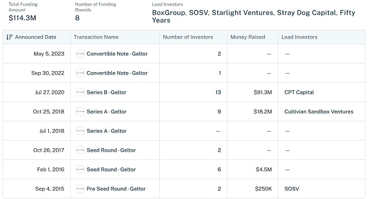Click Geltor logo in Oct 26, 2017 row
The image size is (369, 199).
80,150
